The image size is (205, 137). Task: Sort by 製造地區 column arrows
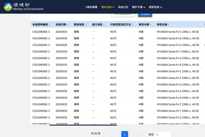(x=86, y=25)
